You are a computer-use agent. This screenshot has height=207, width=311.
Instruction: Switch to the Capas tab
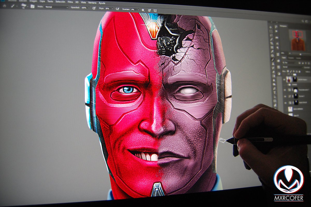tap(284, 58)
